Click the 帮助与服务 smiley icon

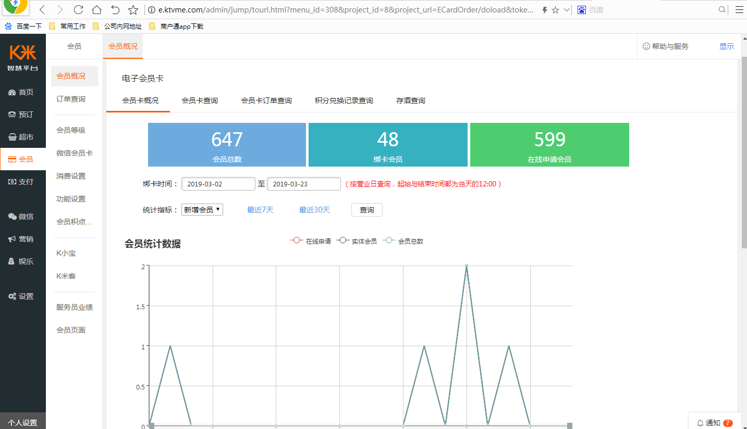(x=646, y=46)
